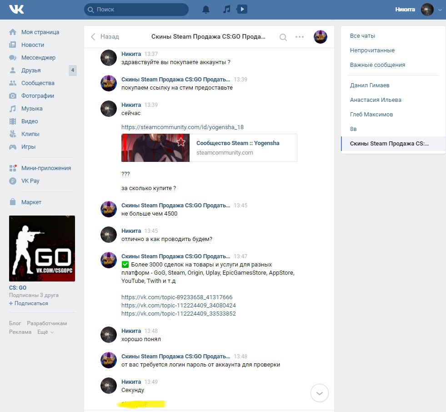Viewport: 446px width, 412px height.
Task: Switch to Важные сообщения filter
Action: 377,65
